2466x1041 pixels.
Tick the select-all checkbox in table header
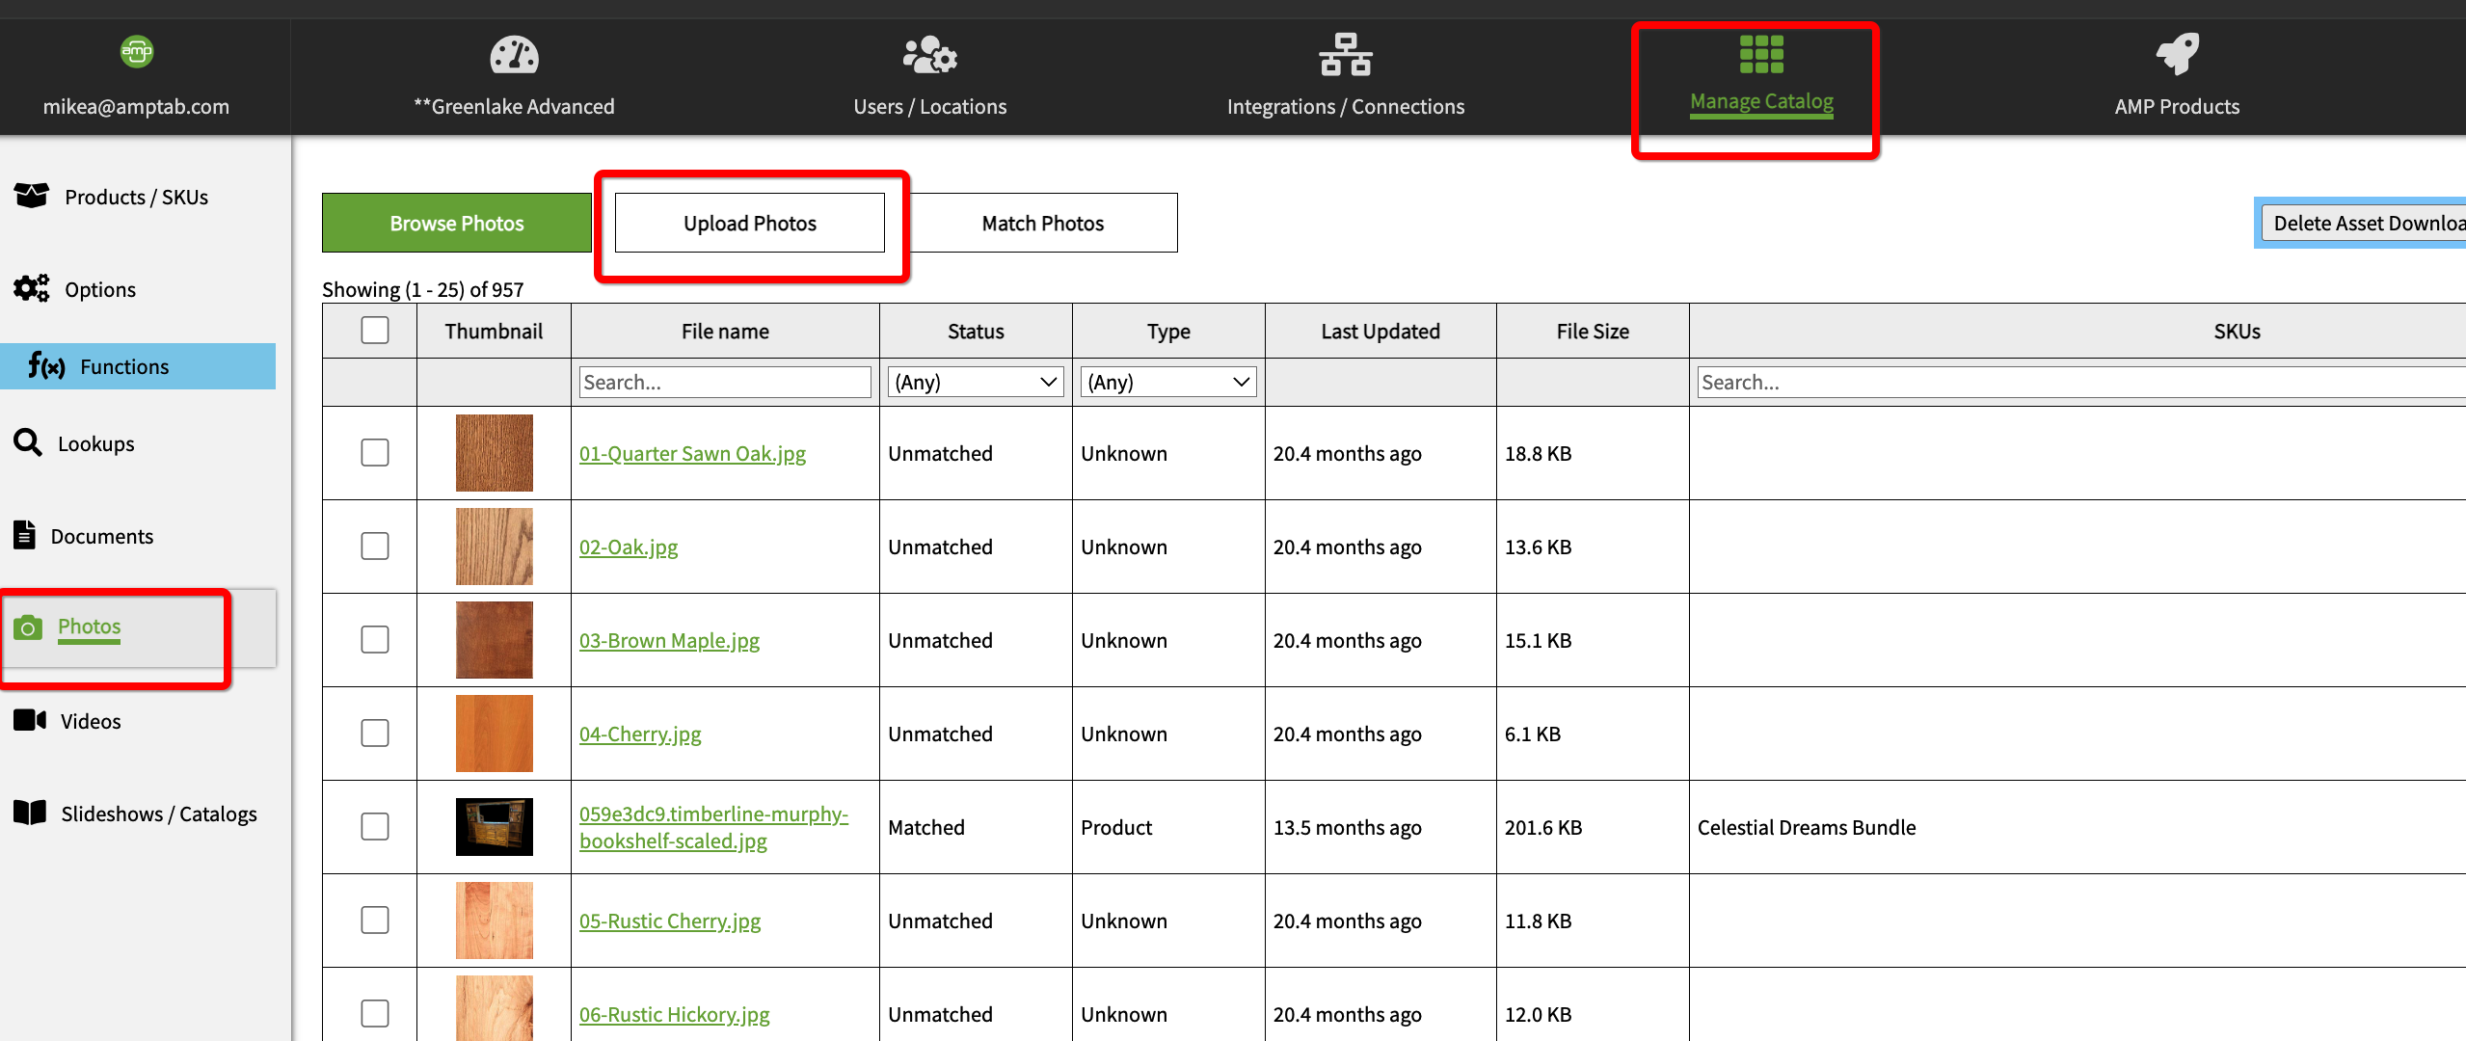pos(375,331)
